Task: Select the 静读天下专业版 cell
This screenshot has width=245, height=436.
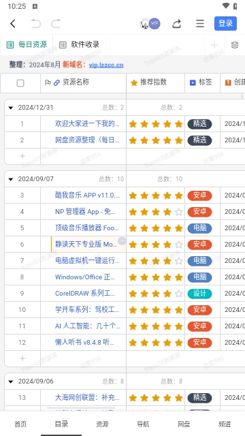Action: [x=88, y=245]
